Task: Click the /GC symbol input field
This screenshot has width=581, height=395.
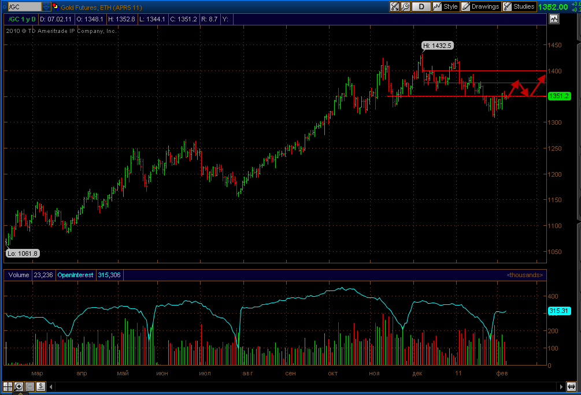Action: pyautogui.click(x=24, y=7)
